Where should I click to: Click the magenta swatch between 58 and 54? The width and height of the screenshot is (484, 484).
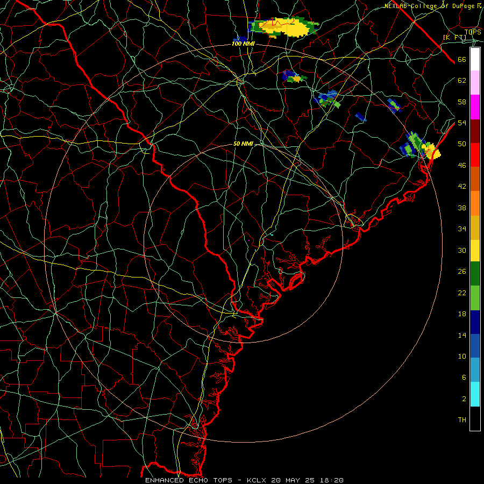(x=475, y=107)
